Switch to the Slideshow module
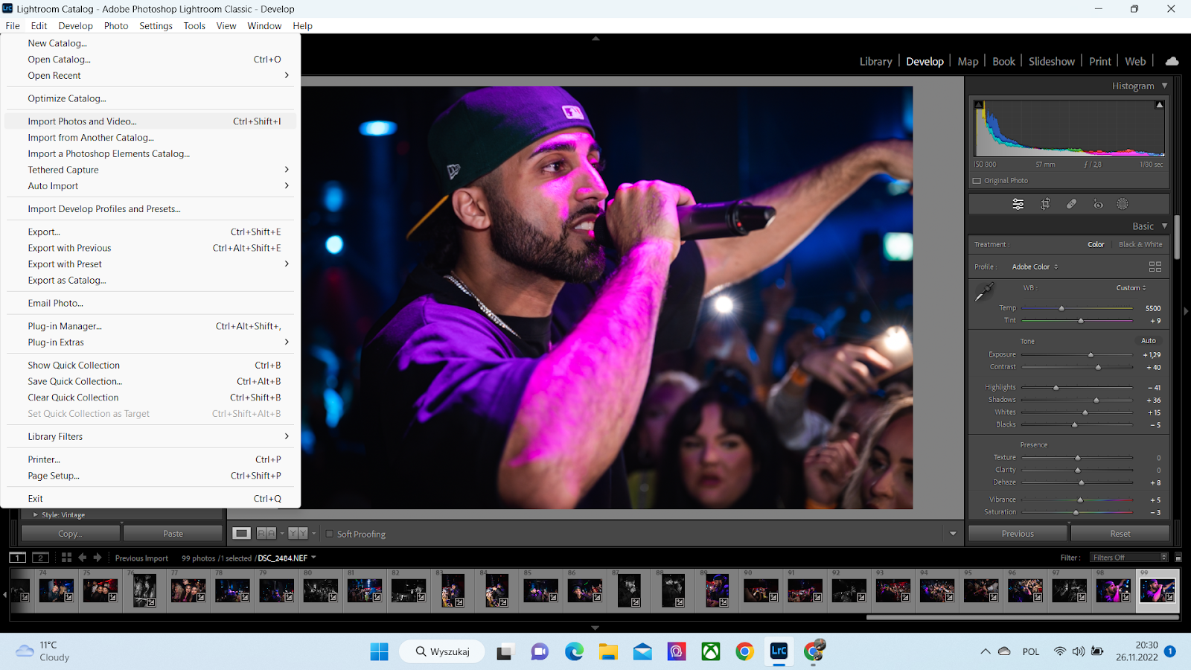 click(x=1051, y=62)
